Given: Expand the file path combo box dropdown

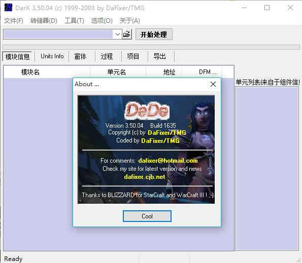Looking at the screenshot, I should 117,34.
